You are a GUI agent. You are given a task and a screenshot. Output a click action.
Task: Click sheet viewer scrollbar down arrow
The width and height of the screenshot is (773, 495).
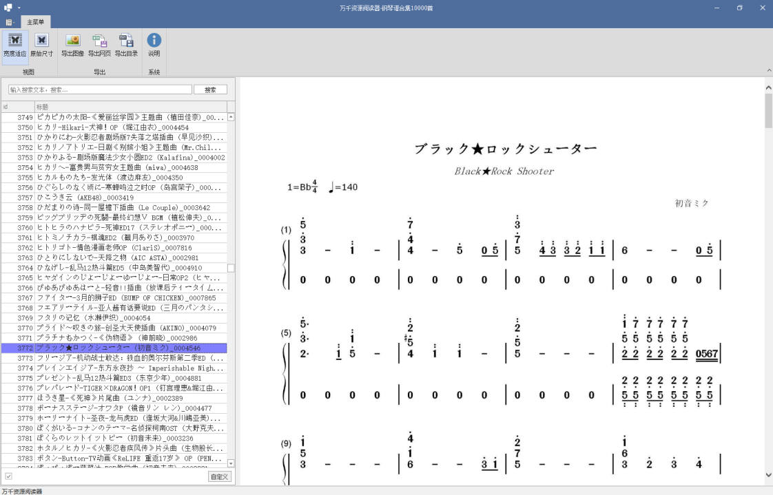point(769,475)
